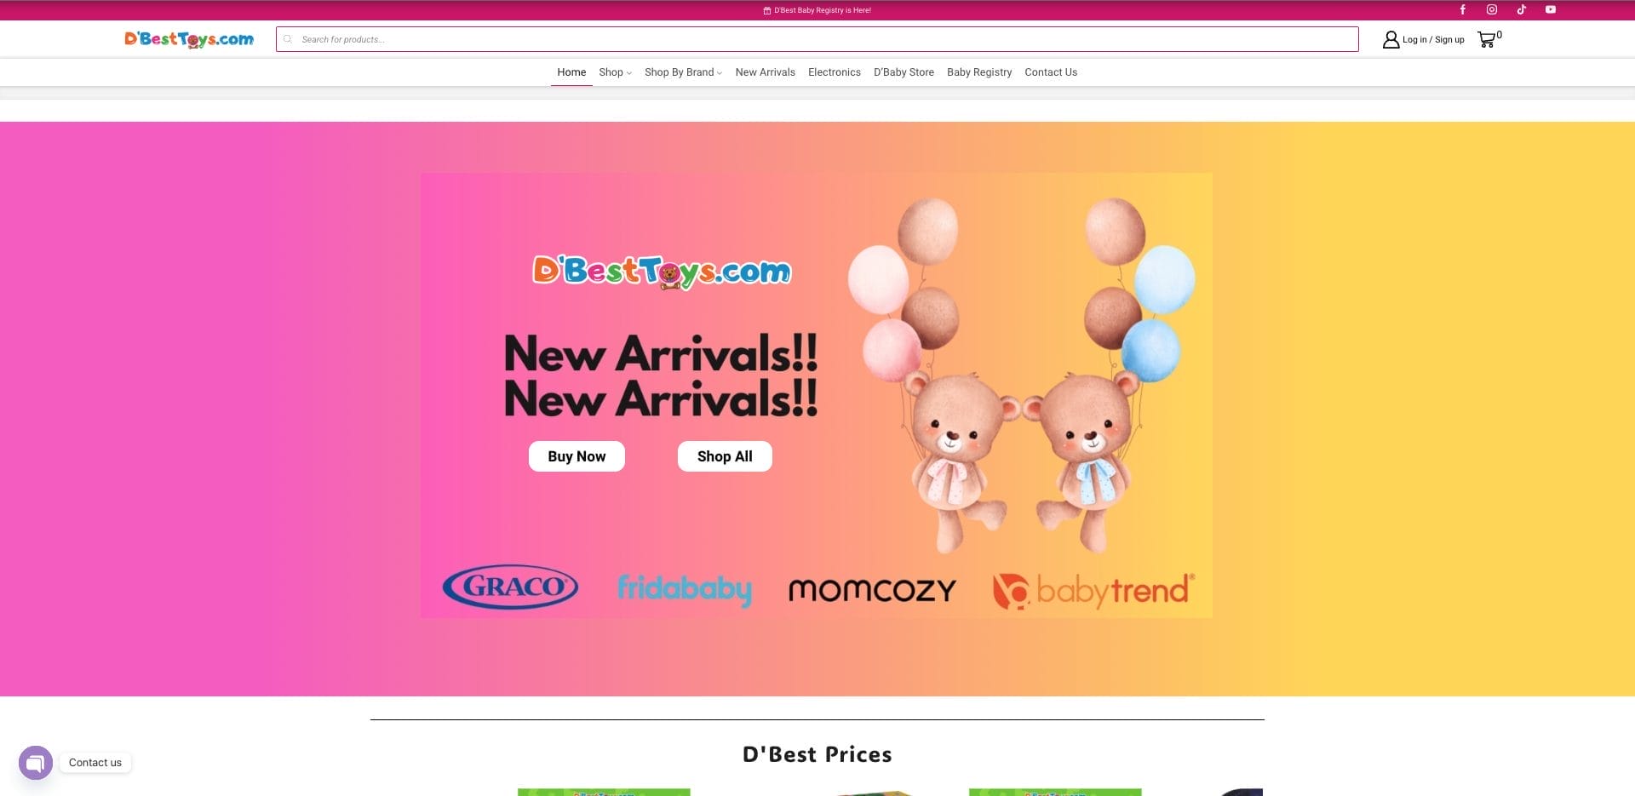Expand the Shop dropdown menu
The width and height of the screenshot is (1635, 796).
(x=615, y=72)
